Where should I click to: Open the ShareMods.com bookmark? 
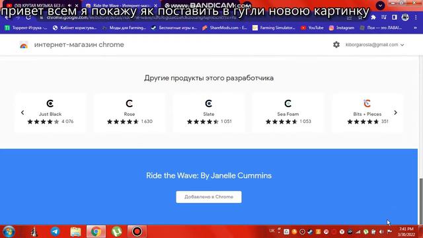[225, 28]
